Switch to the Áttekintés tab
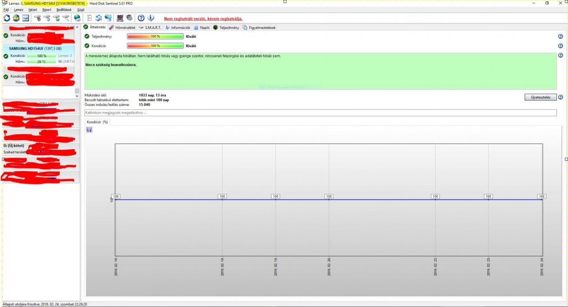Image resolution: width=568 pixels, height=307 pixels. point(95,28)
